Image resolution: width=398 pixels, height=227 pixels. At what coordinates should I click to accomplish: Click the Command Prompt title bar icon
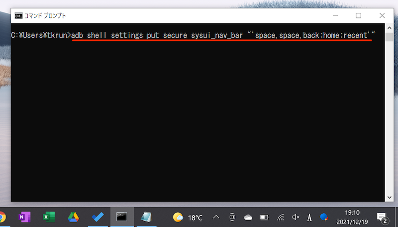[x=18, y=15]
